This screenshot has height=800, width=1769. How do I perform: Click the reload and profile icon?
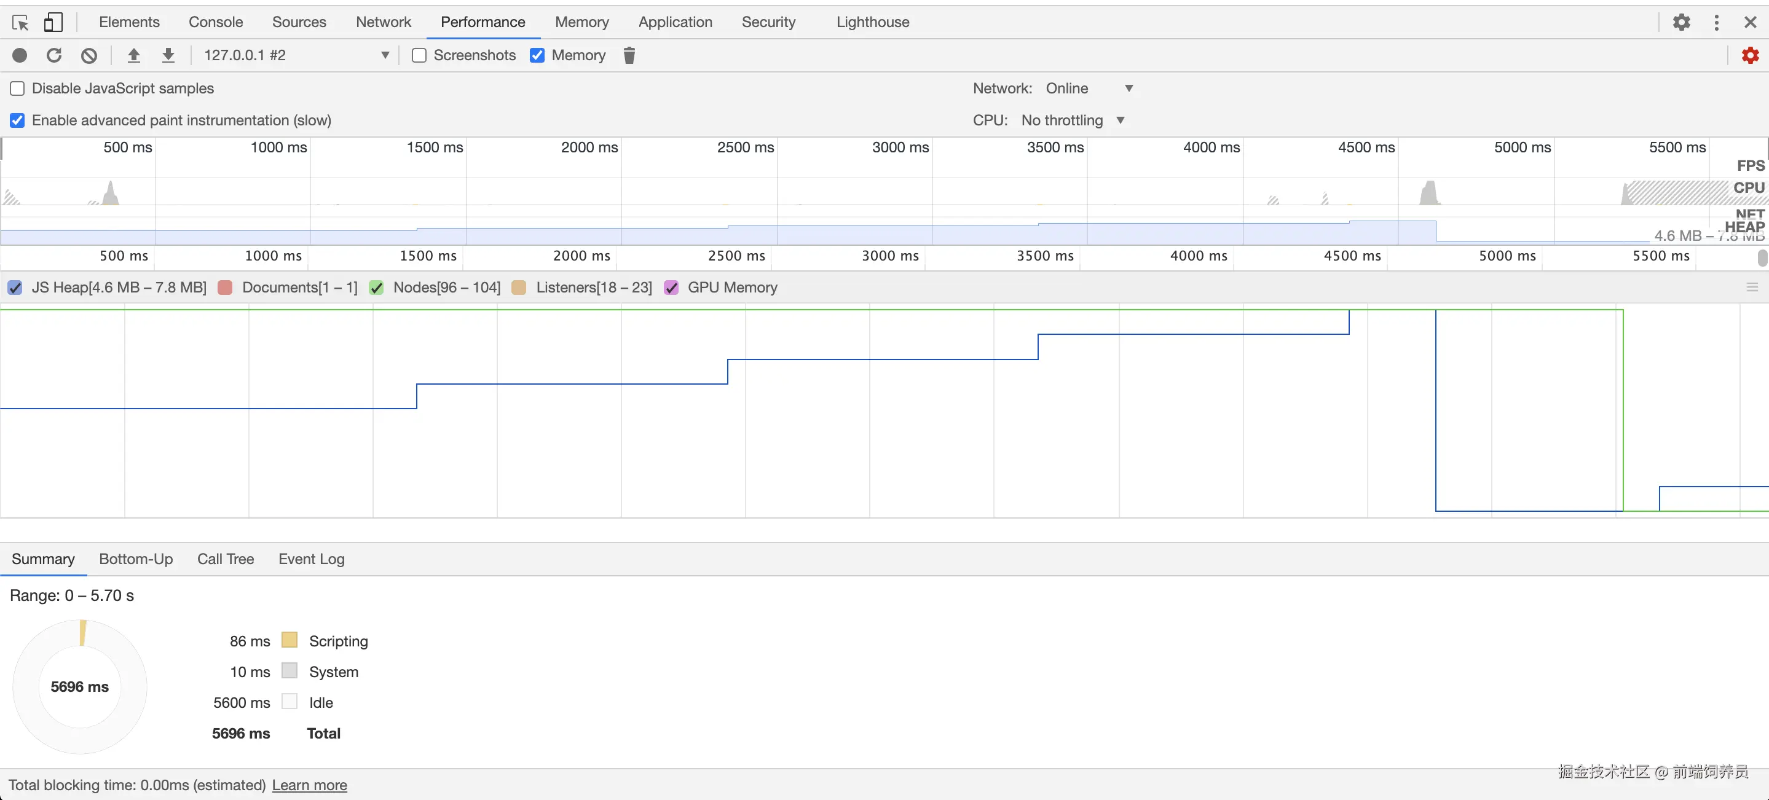pyautogui.click(x=54, y=55)
